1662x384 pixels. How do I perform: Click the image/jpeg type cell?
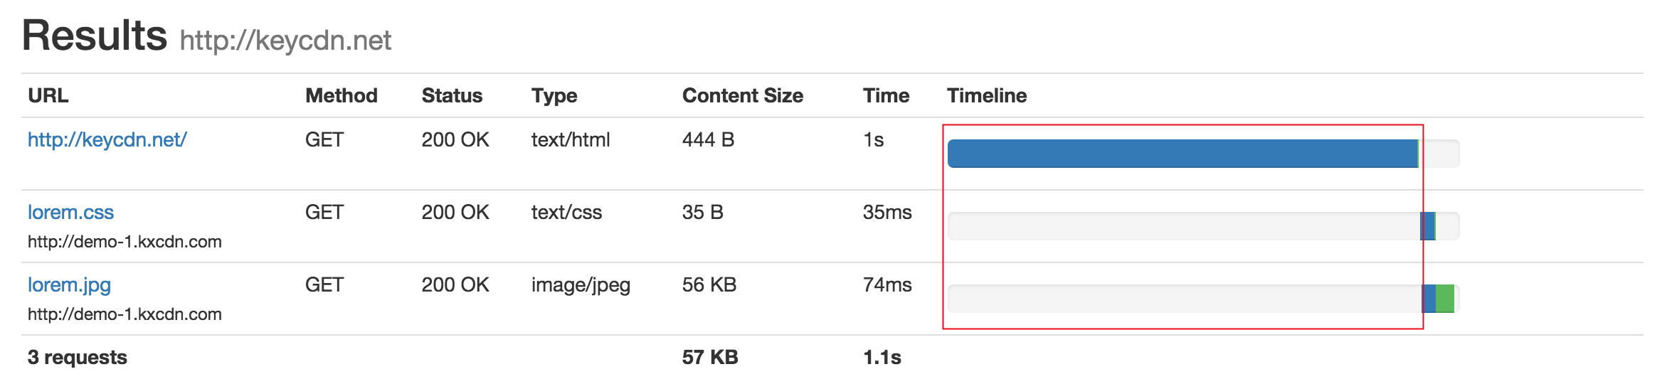pyautogui.click(x=581, y=285)
